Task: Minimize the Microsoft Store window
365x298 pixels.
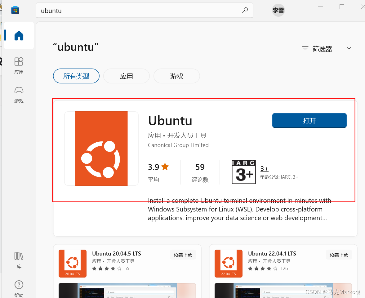Action: point(321,7)
